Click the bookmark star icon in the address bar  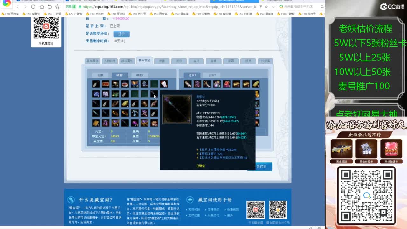point(266,6)
